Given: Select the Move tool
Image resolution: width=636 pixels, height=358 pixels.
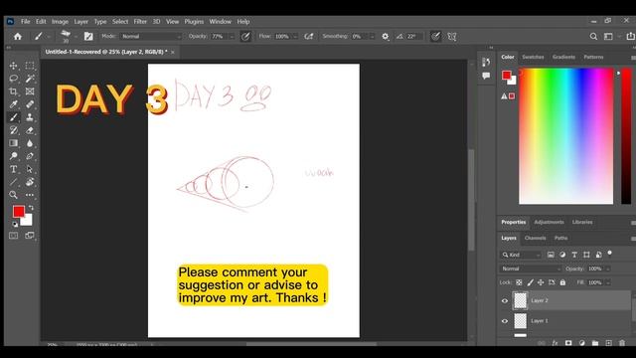Looking at the screenshot, I should point(13,66).
